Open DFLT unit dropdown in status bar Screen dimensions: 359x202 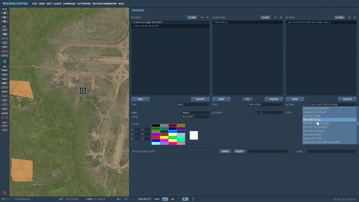pos(6,199)
